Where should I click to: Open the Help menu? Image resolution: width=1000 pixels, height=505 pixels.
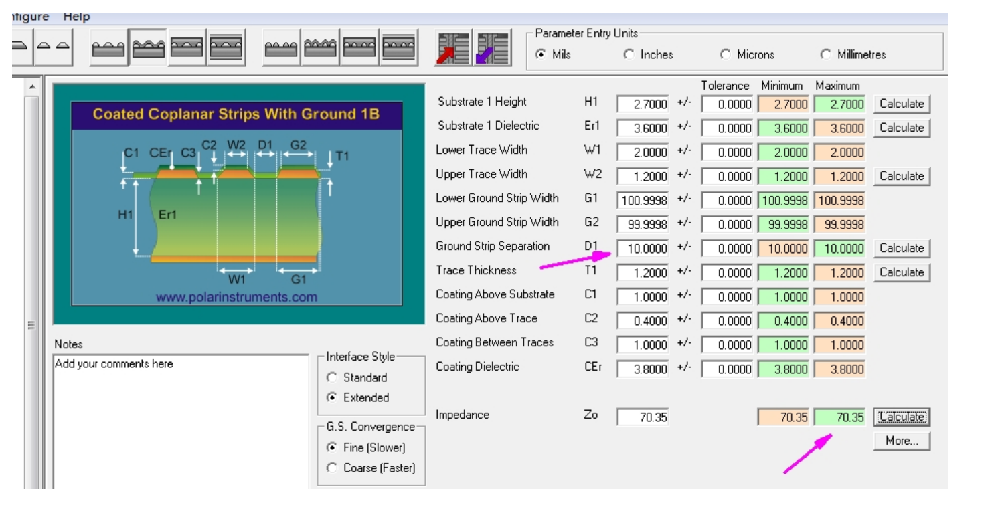(76, 17)
